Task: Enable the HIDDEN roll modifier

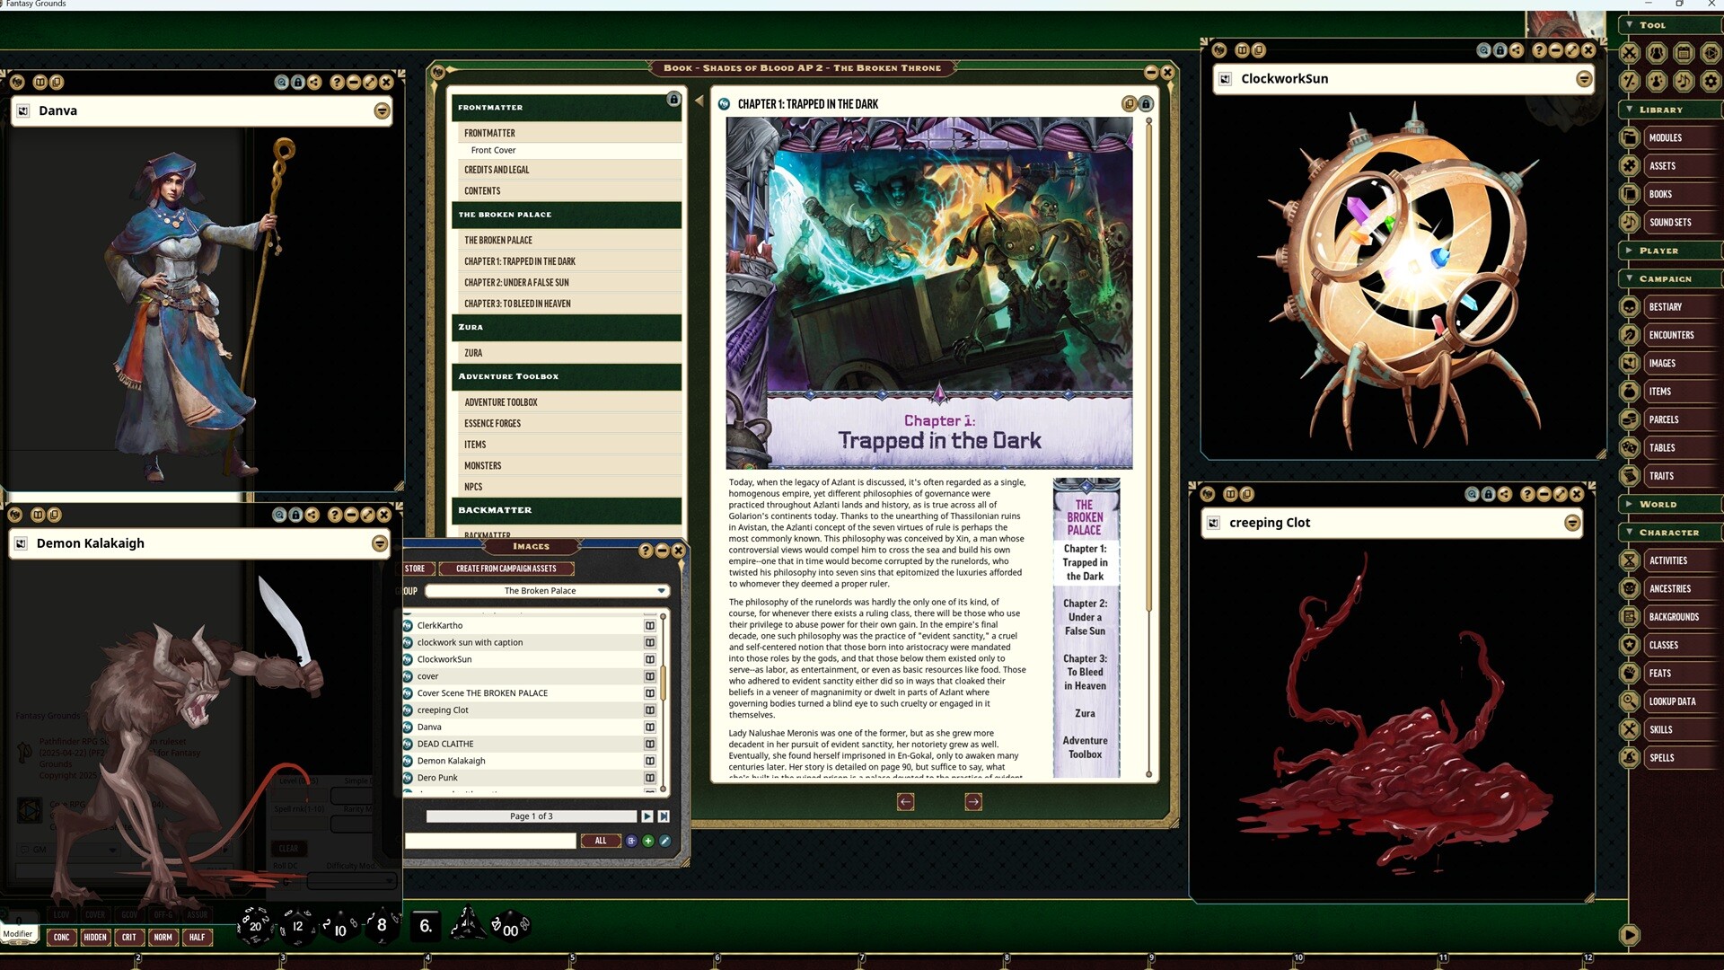Action: tap(95, 937)
